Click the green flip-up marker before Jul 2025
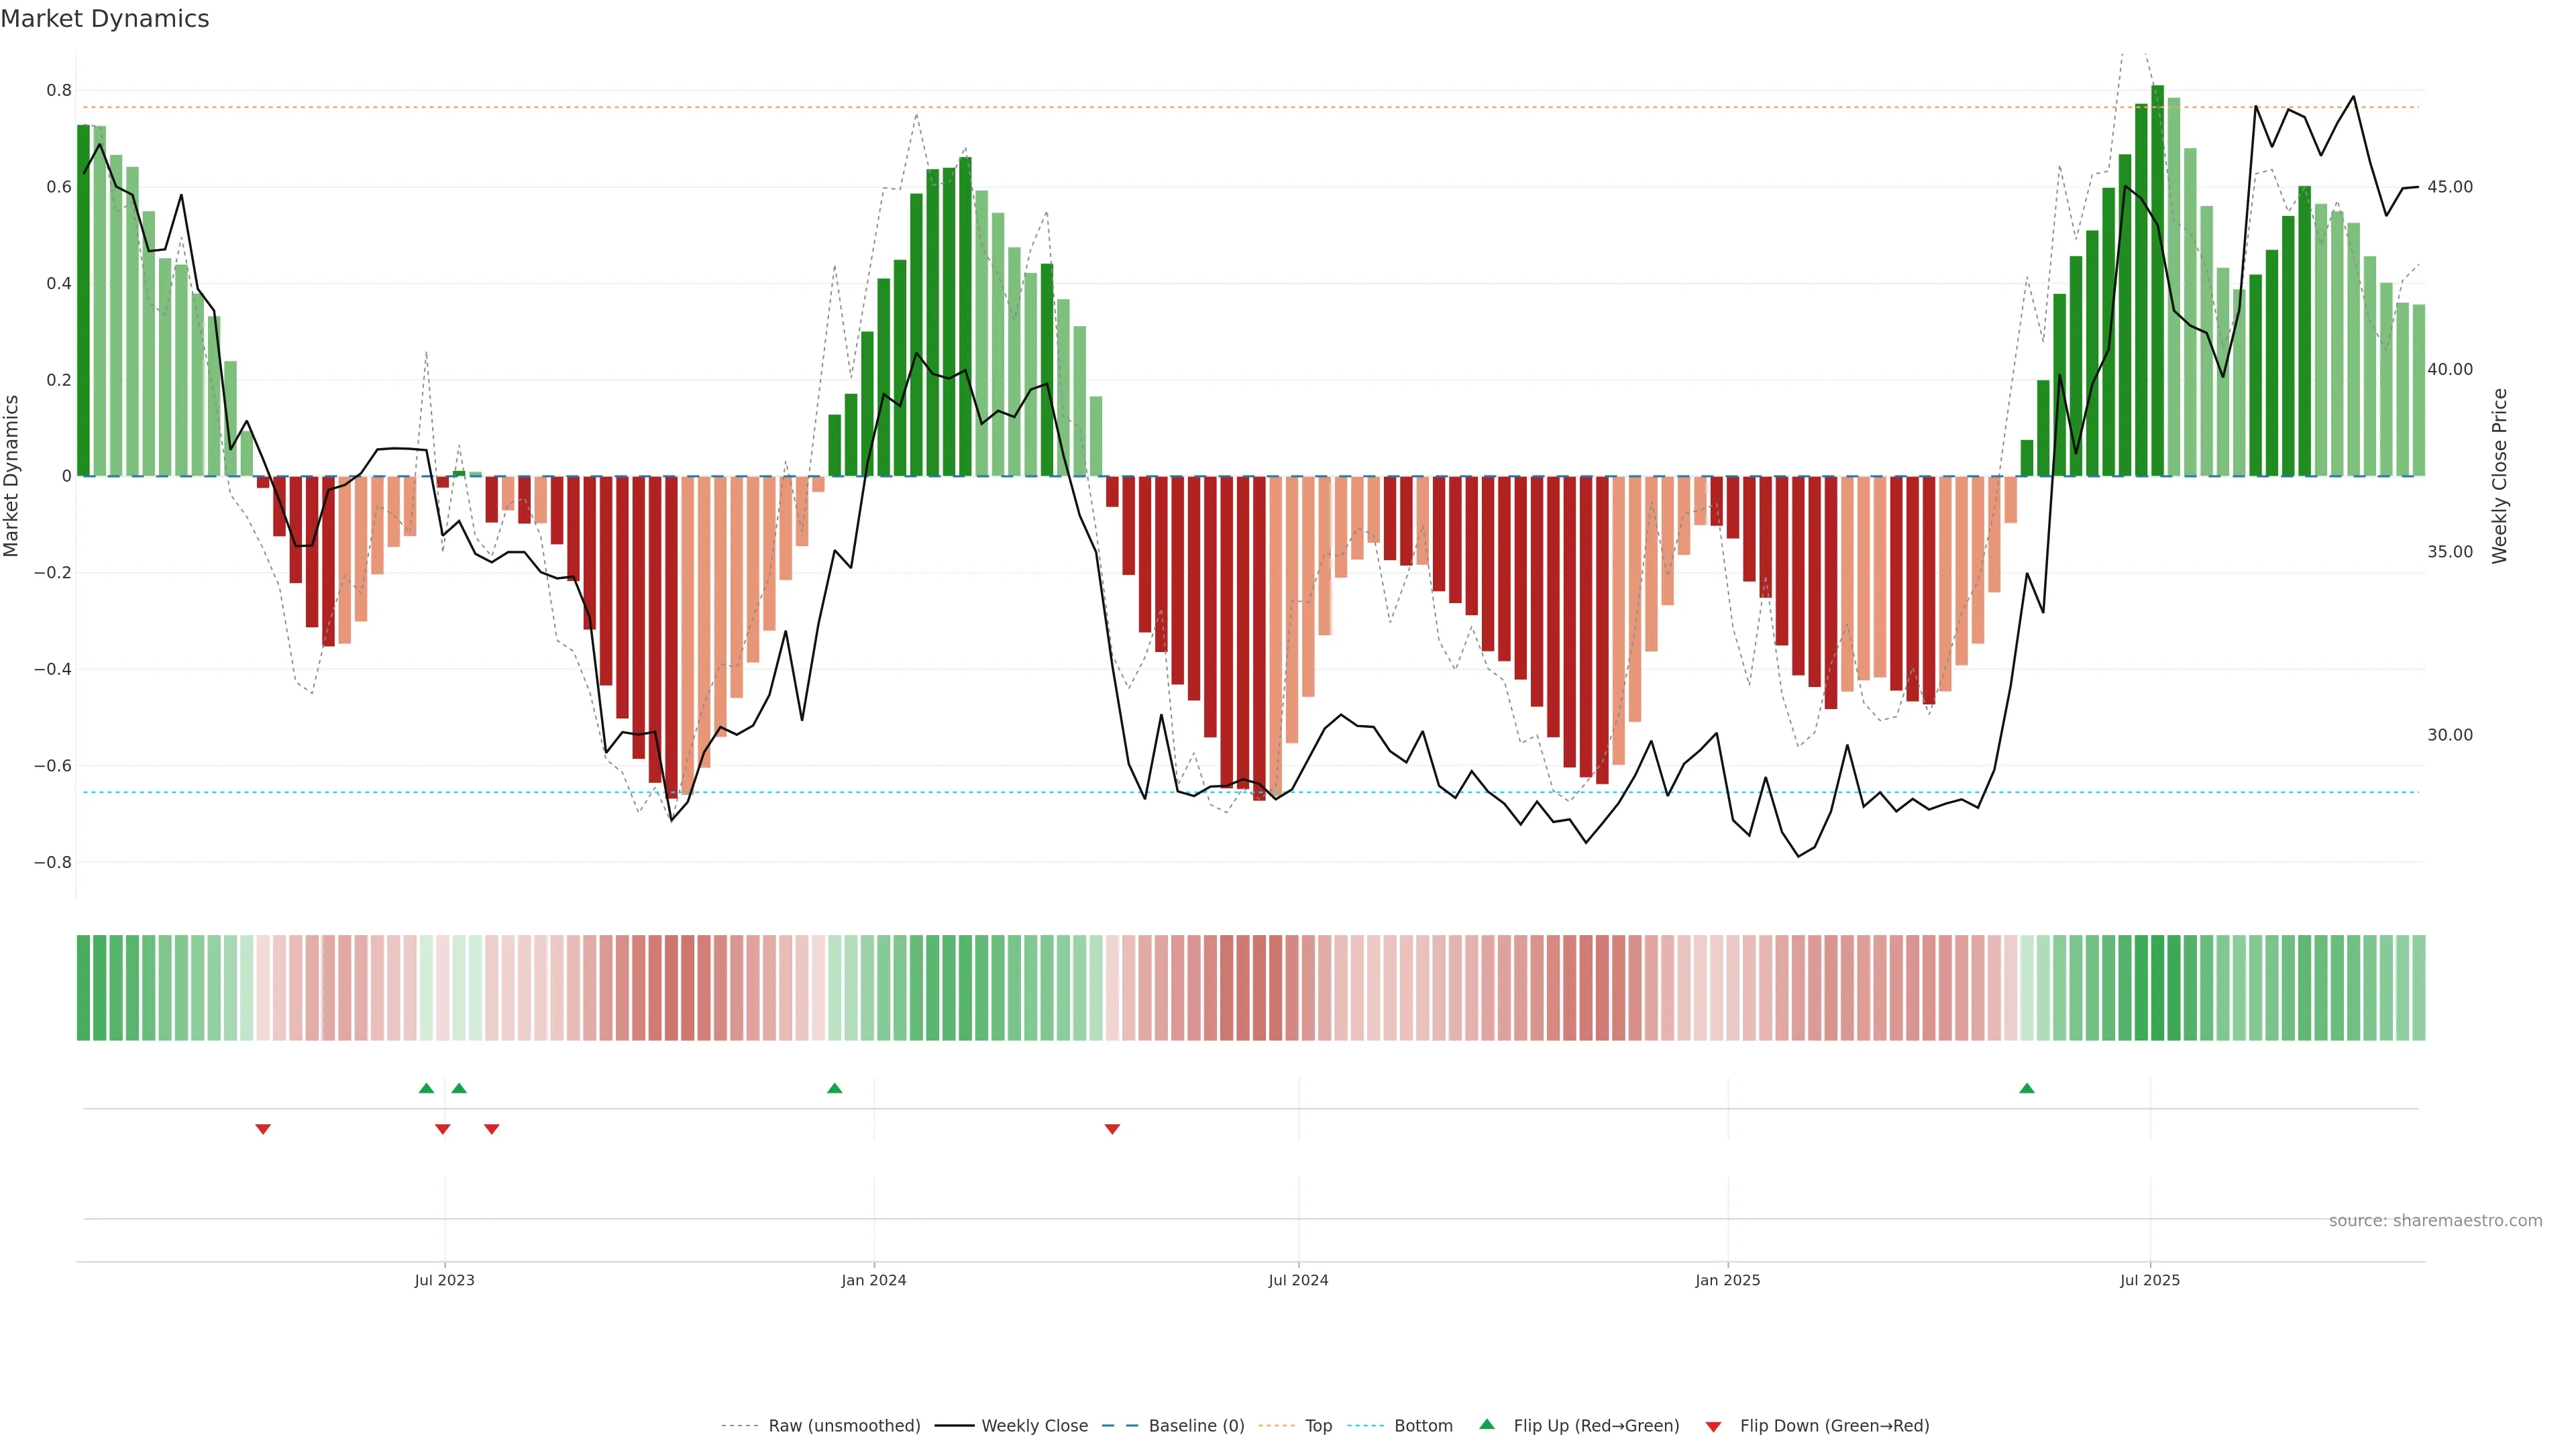Image resolution: width=2576 pixels, height=1449 pixels. [x=2027, y=1088]
